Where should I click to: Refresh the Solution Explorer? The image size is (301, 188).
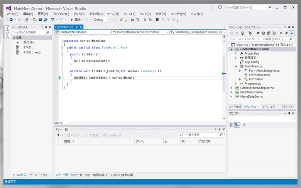[x=263, y=33]
